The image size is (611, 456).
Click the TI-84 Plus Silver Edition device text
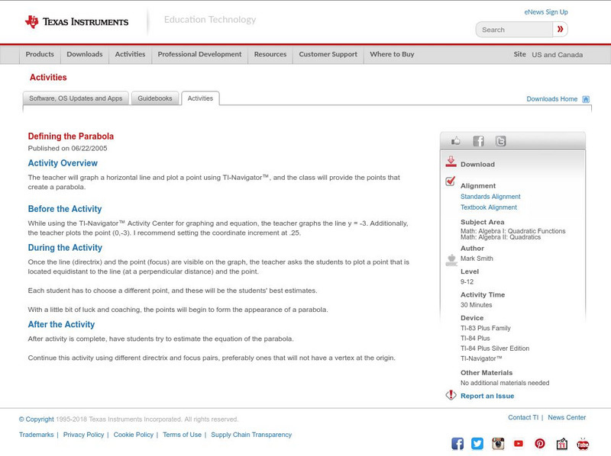(x=495, y=348)
